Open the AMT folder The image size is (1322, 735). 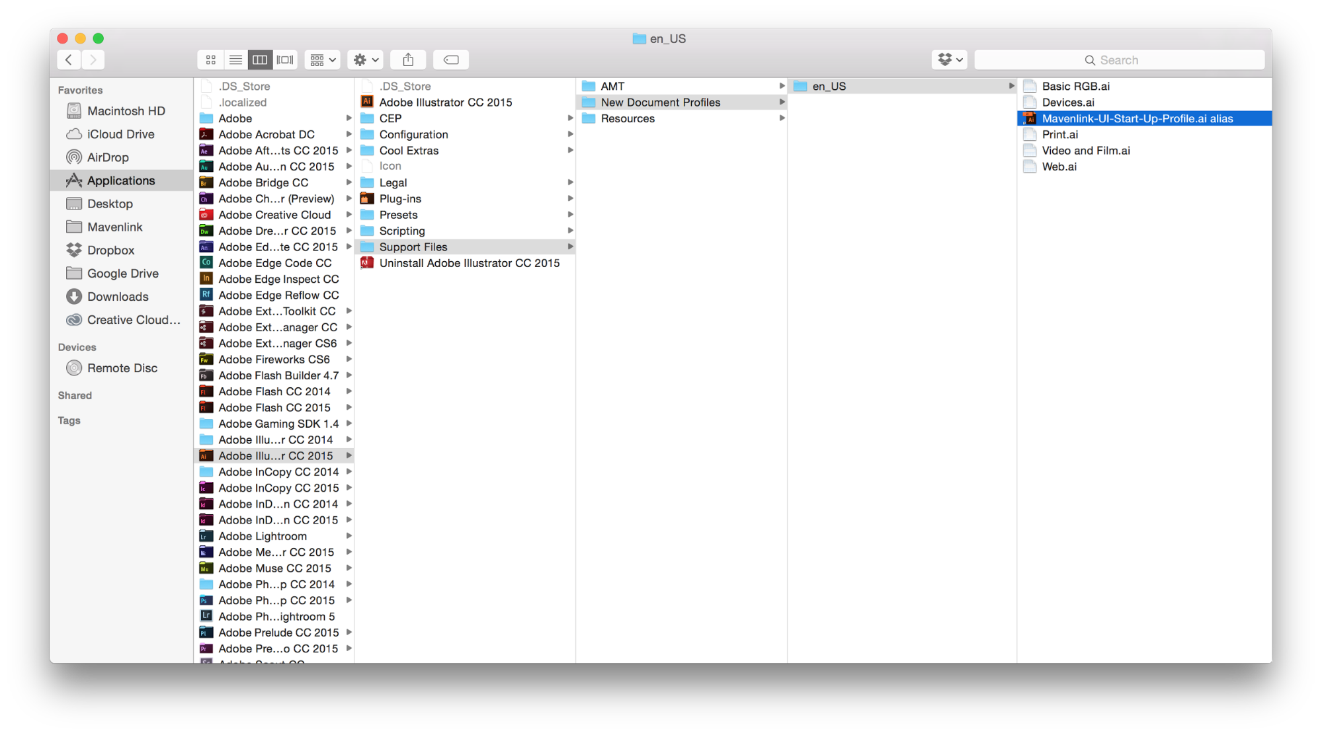[x=682, y=86]
